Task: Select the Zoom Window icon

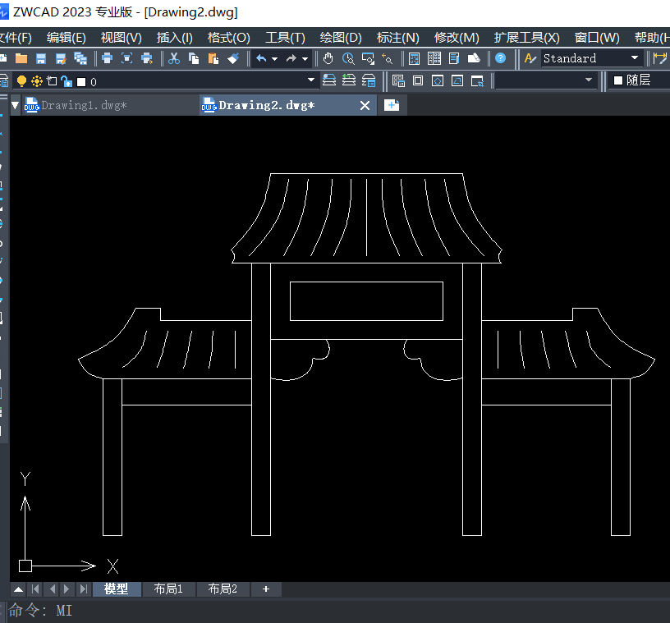Action: click(368, 58)
